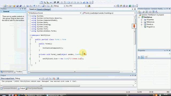Select Program.cs in Solution Explorer
This screenshot has width=171, height=96.
click(150, 27)
